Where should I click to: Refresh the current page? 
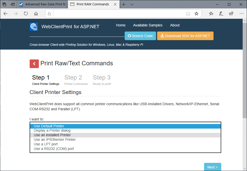coord(26,14)
